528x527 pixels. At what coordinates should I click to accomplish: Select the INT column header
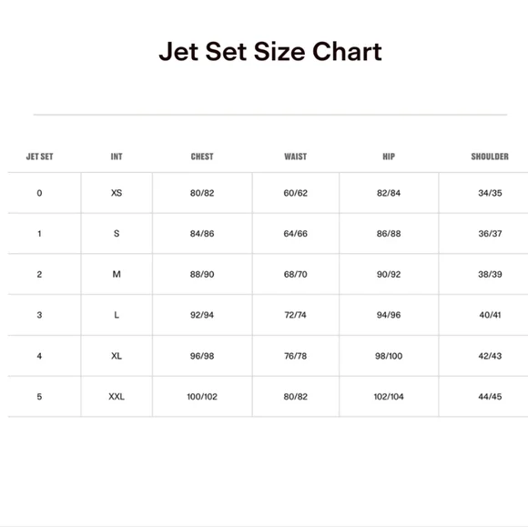[117, 157]
